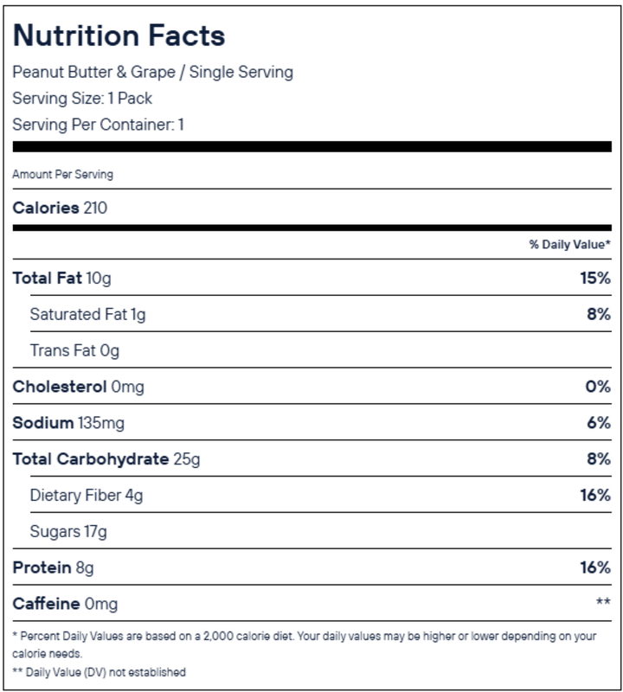Click the Nutrition Facts heading

tap(119, 35)
